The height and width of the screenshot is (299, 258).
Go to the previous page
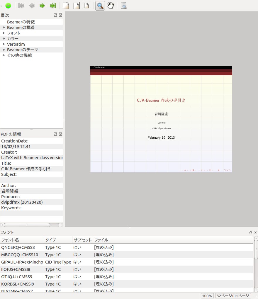pyautogui.click(x=32, y=6)
